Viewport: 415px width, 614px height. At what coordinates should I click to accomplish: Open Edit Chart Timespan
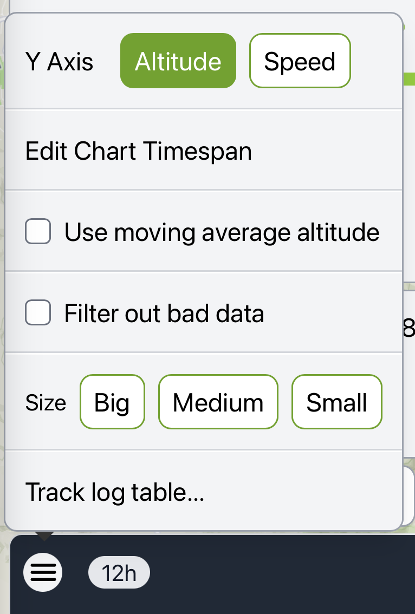[139, 151]
